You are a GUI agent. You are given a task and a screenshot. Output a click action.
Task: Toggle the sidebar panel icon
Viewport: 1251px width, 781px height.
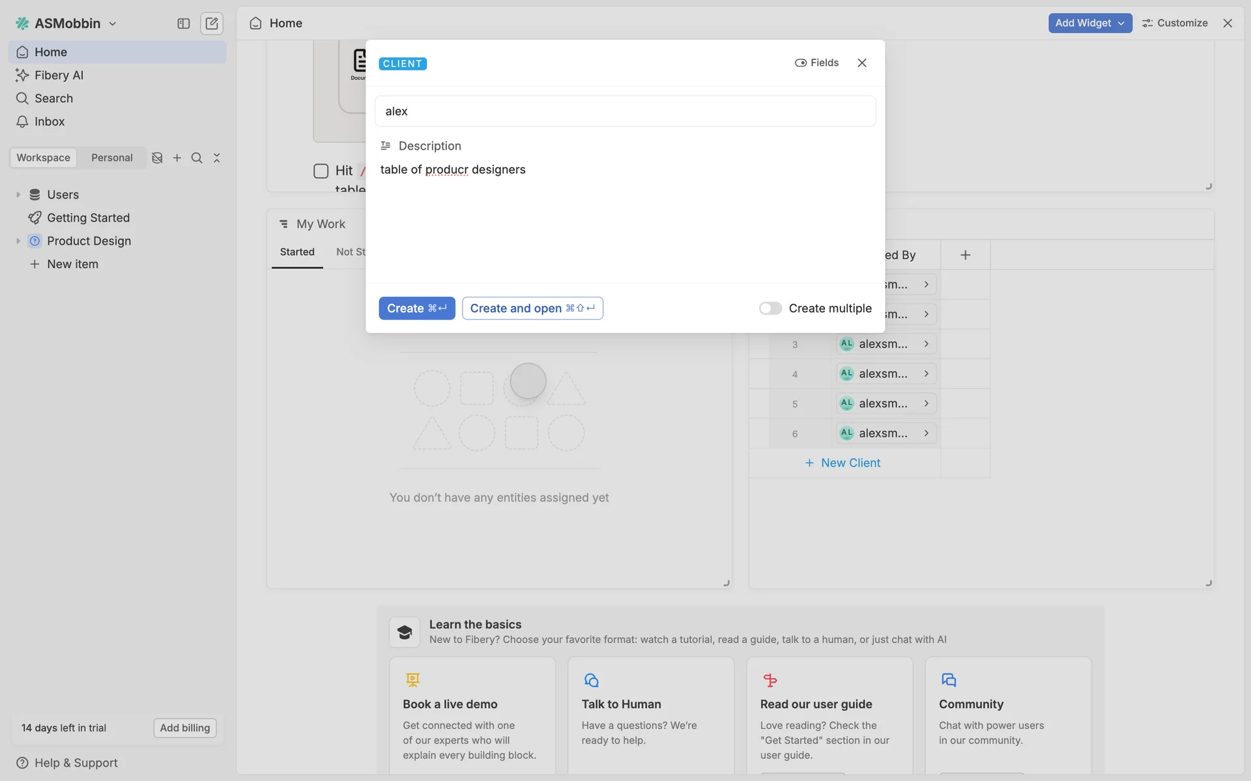[x=183, y=23]
